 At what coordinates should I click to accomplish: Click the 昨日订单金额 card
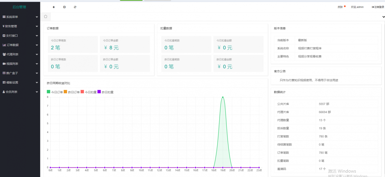point(125,64)
